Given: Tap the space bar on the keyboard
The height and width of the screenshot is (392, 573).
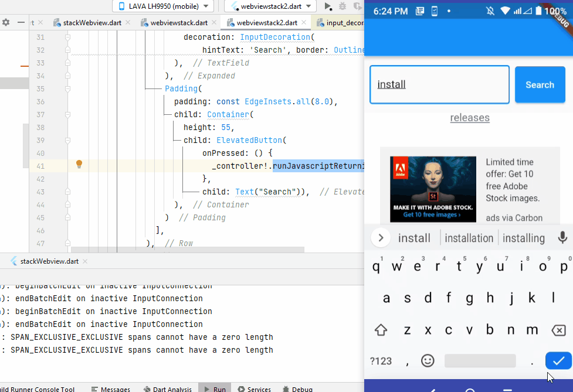Looking at the screenshot, I should click(480, 360).
